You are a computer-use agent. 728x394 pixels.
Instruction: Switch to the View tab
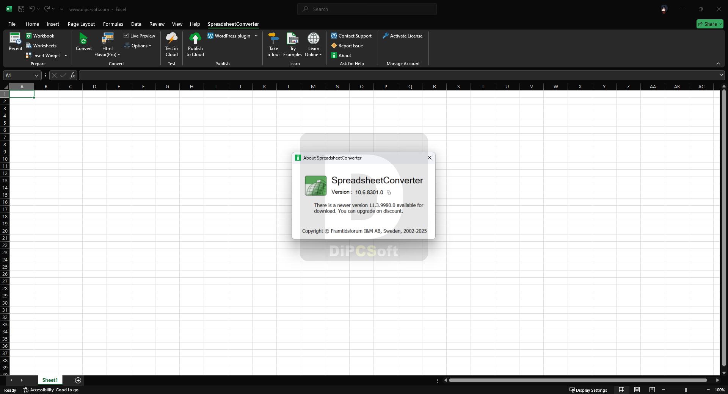(x=177, y=24)
